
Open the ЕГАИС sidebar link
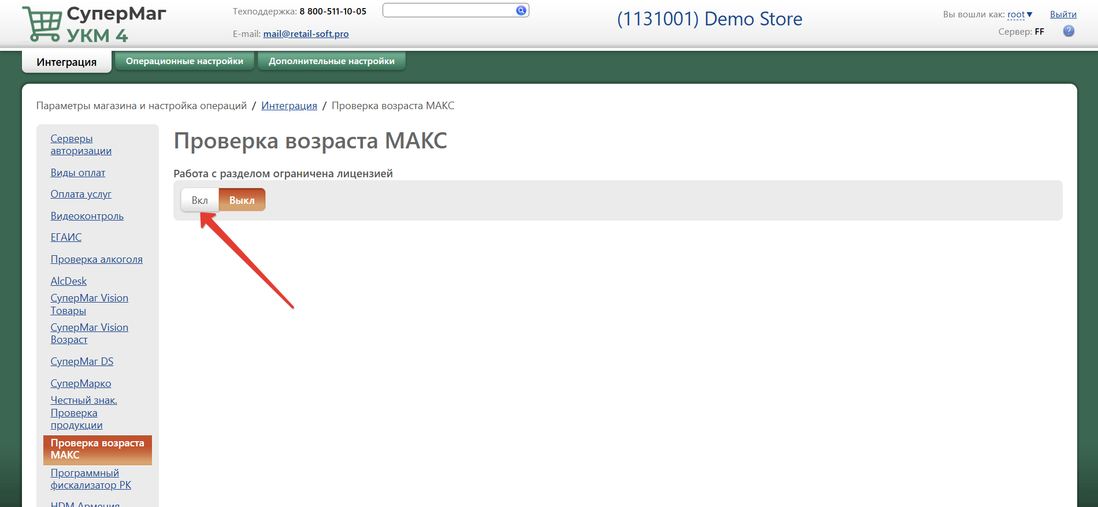pyautogui.click(x=66, y=237)
